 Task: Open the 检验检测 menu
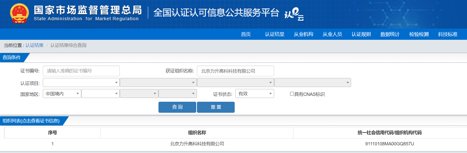click(x=419, y=34)
